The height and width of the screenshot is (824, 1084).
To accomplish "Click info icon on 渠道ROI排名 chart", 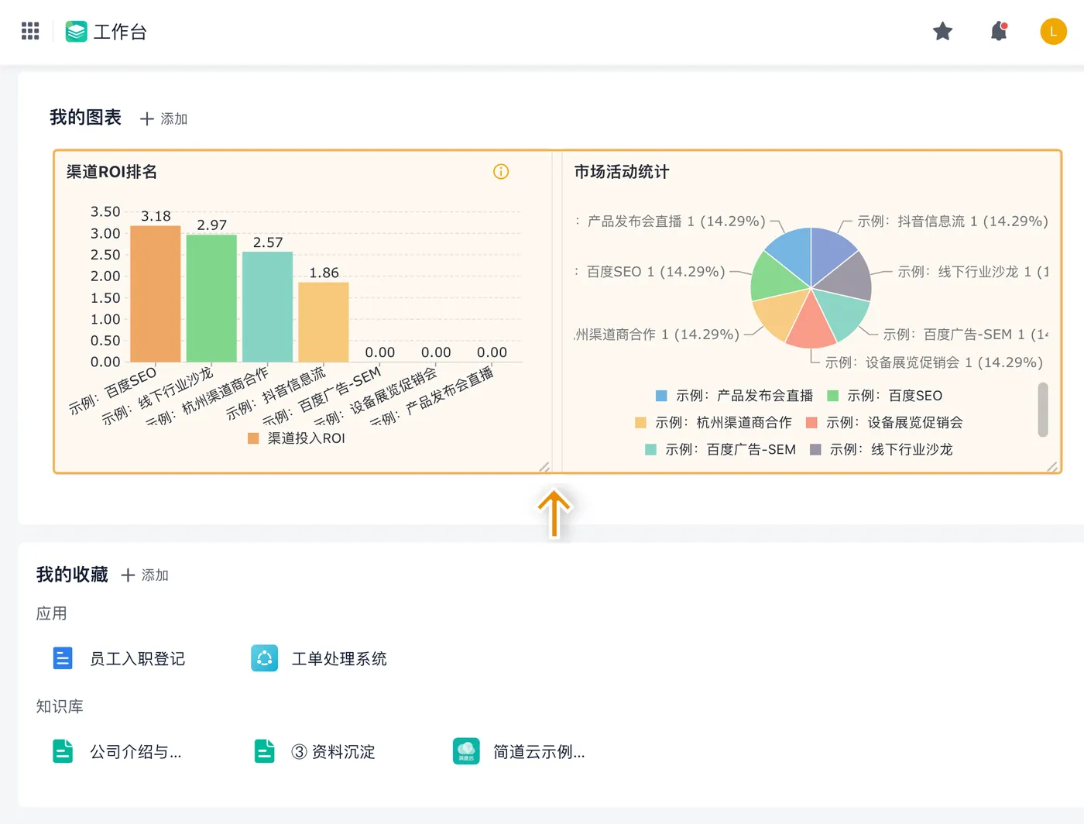I will tap(501, 172).
